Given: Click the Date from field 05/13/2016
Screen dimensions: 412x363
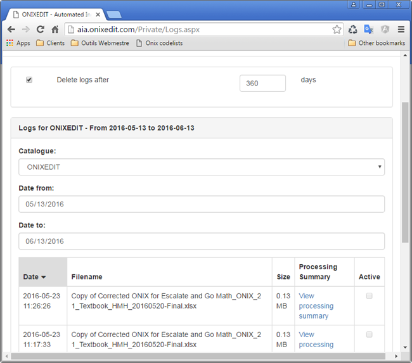Looking at the screenshot, I should point(202,204).
